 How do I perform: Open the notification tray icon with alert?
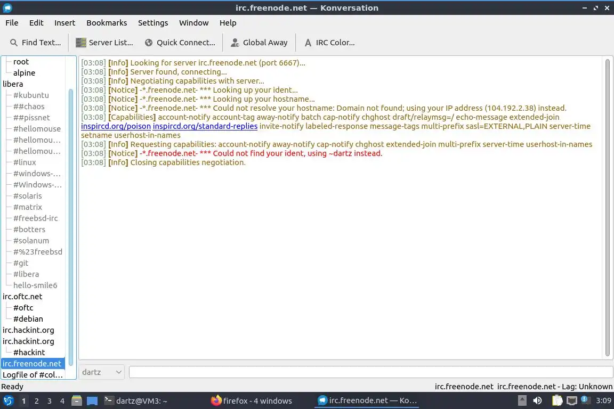tap(585, 400)
